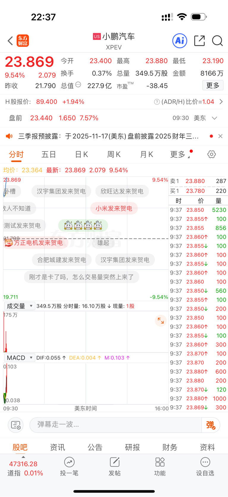Open the 东方财富 logo icon
The width and height of the screenshot is (228, 497).
pos(23,41)
